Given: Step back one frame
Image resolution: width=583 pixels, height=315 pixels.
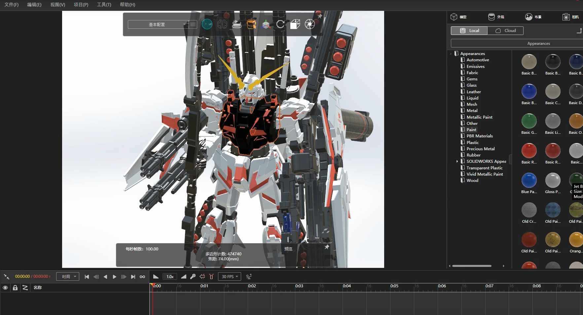Looking at the screenshot, I should click(96, 277).
